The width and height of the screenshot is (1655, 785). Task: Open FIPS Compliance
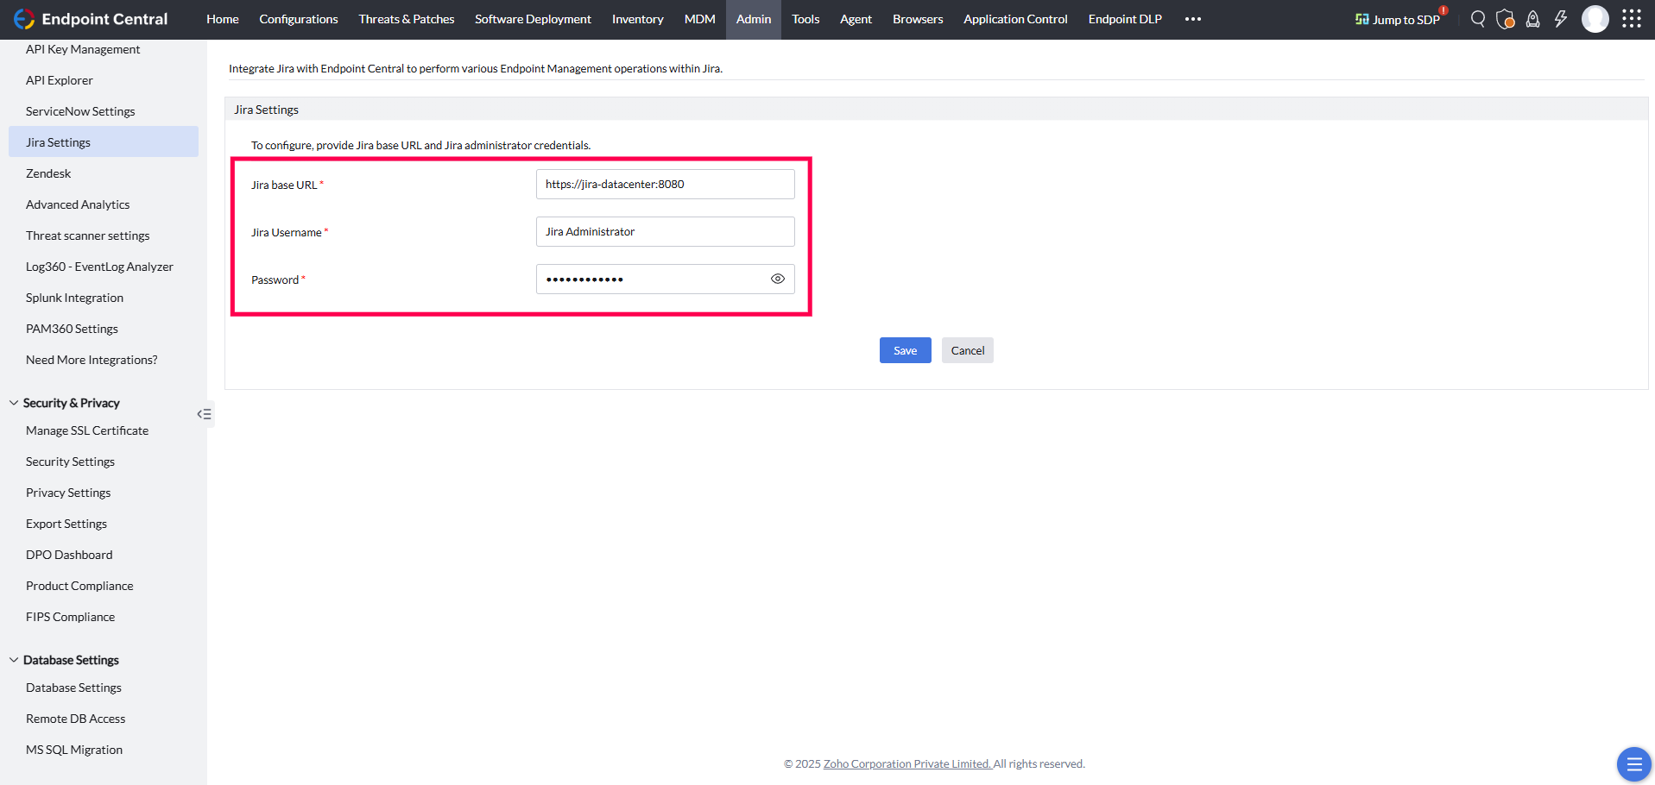point(70,617)
